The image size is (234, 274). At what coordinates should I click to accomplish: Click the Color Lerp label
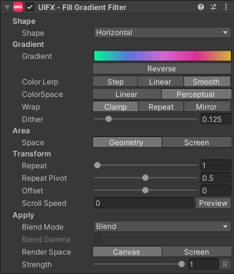coord(40,82)
